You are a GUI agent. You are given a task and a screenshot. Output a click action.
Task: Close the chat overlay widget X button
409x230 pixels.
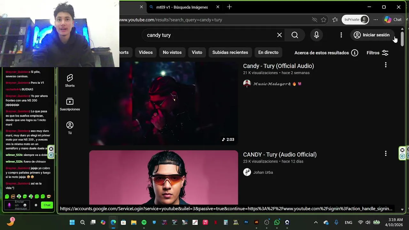coord(51,149)
